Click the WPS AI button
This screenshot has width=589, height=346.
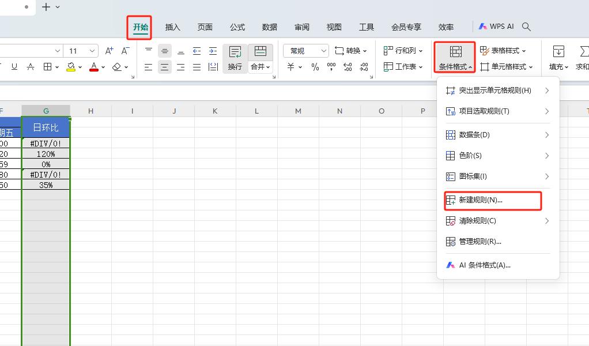(x=496, y=27)
